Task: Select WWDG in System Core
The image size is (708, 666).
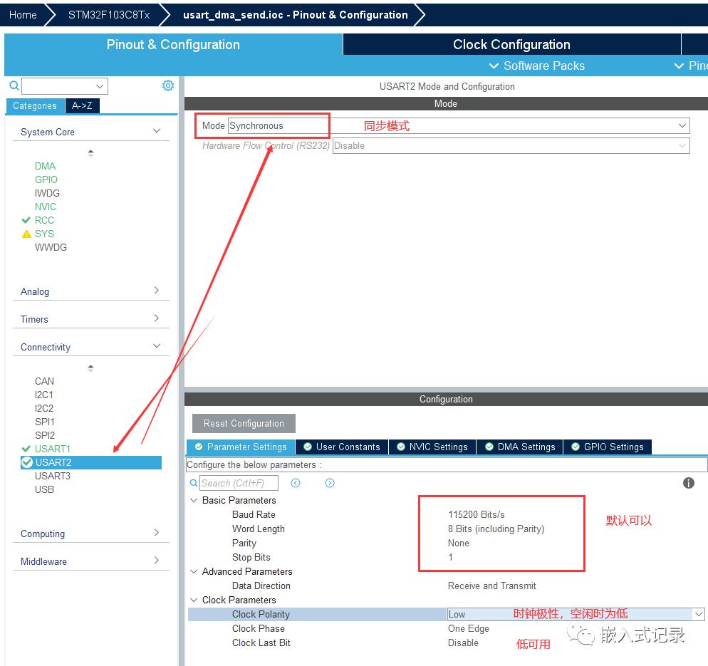Action: click(51, 247)
